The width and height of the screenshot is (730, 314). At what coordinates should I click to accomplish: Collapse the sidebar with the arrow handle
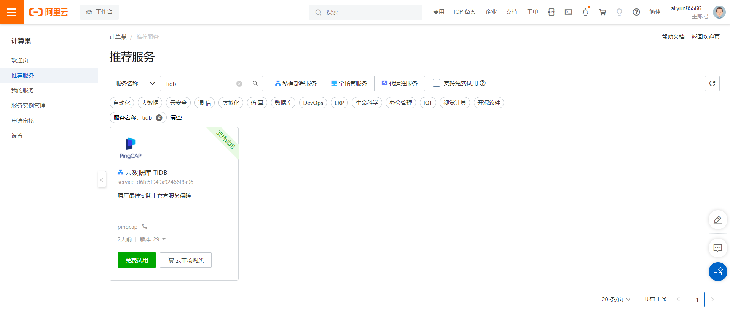click(x=102, y=179)
